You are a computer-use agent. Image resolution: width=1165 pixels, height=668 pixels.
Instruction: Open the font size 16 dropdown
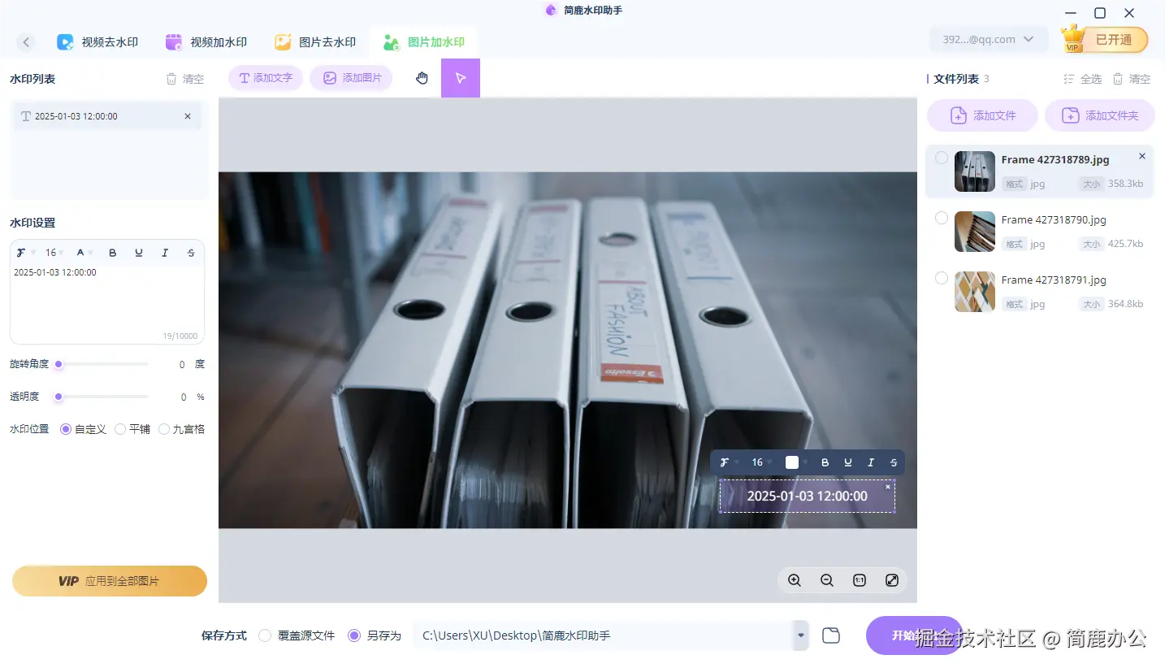[x=53, y=252]
